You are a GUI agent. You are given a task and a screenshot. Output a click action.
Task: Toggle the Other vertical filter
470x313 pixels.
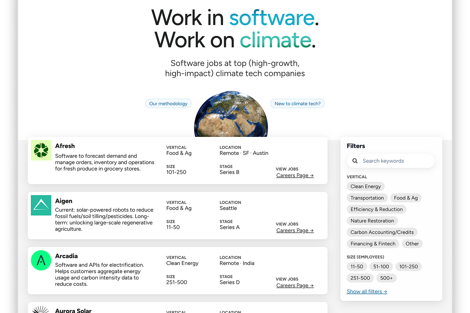pos(412,243)
